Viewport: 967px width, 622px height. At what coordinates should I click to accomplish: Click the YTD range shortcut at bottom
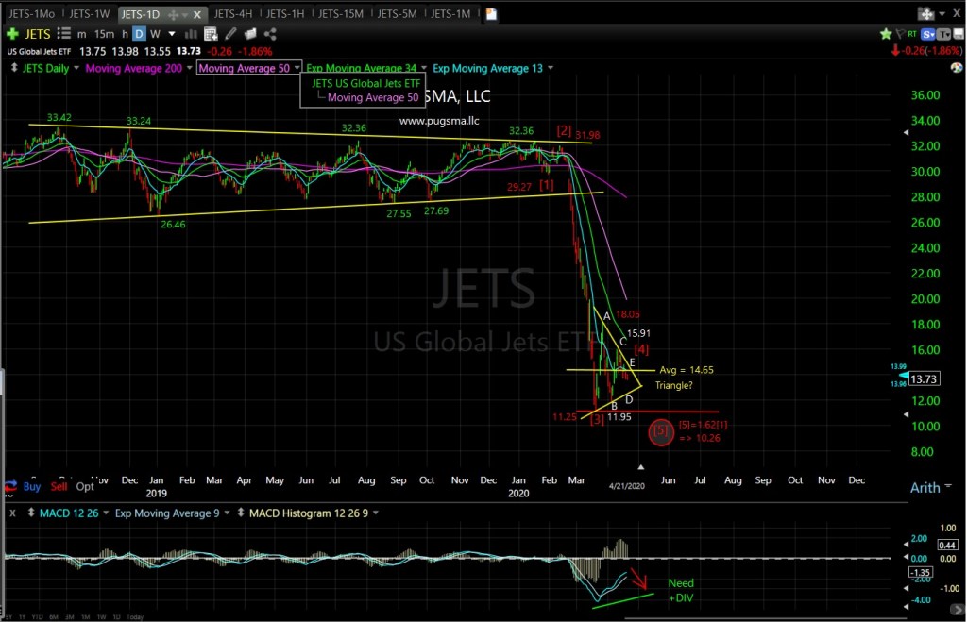37,616
